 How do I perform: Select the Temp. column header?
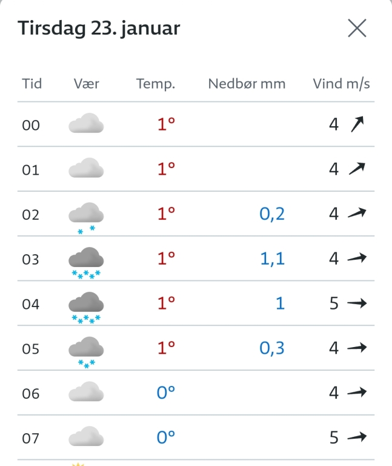pyautogui.click(x=156, y=84)
